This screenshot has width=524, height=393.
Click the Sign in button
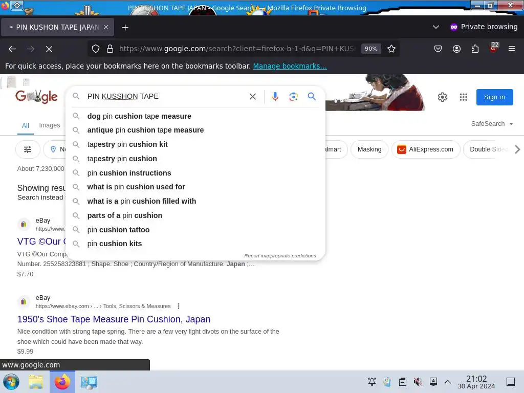(495, 97)
